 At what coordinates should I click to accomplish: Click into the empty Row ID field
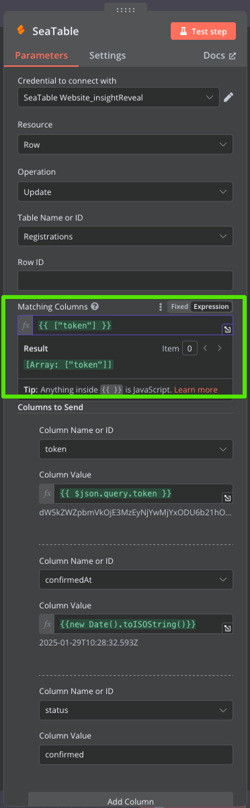click(125, 281)
